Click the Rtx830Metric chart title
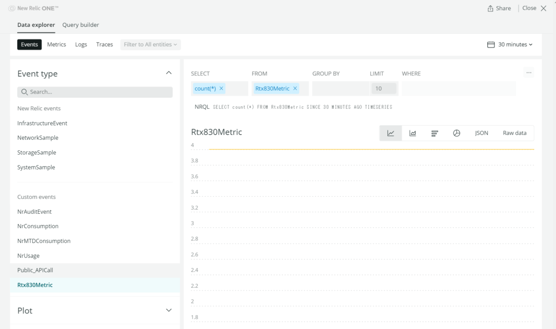The image size is (556, 329). tap(216, 132)
